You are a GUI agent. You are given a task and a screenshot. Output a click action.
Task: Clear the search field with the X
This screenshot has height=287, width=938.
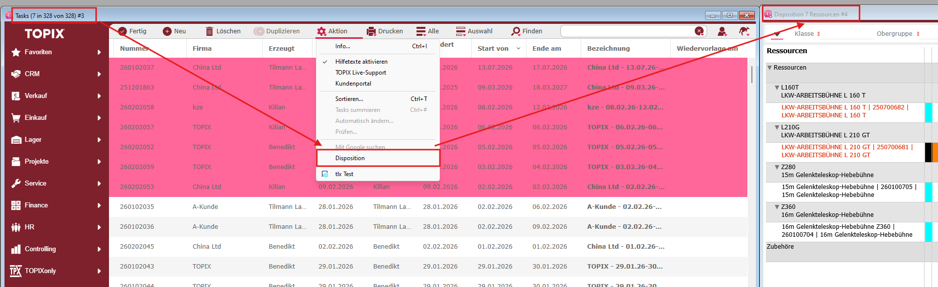coord(699,31)
